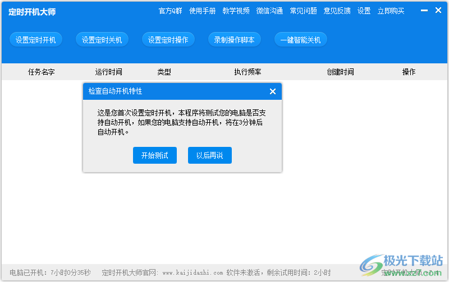Open 设置定时关机
Image resolution: width=449 pixels, height=282 pixels.
102,40
